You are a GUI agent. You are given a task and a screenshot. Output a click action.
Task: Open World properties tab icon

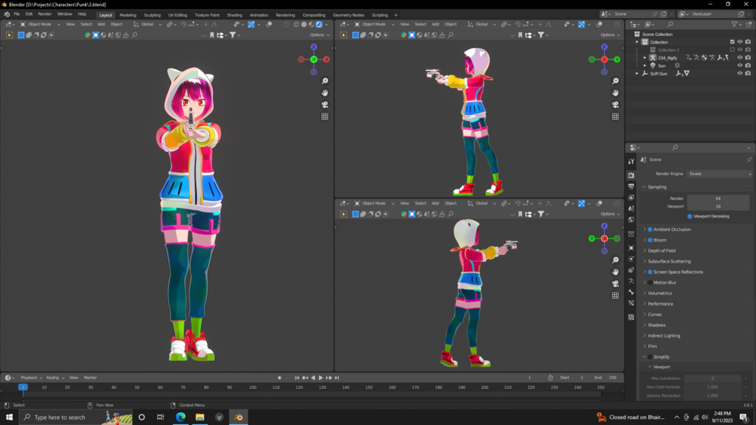click(631, 220)
